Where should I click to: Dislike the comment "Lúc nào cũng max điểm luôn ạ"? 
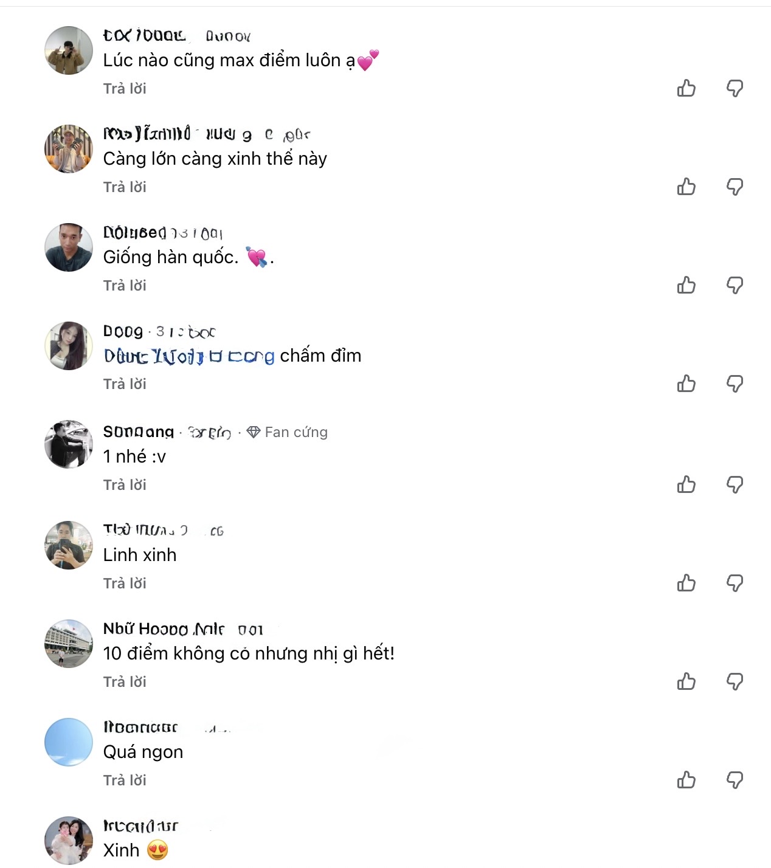click(x=735, y=88)
